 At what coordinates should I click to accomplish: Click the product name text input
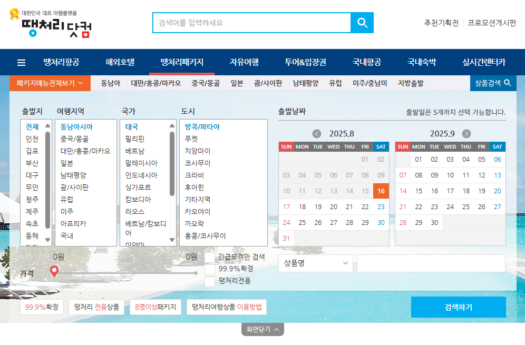[x=431, y=263]
